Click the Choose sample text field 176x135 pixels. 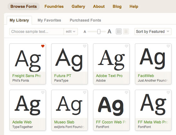pos(36,32)
